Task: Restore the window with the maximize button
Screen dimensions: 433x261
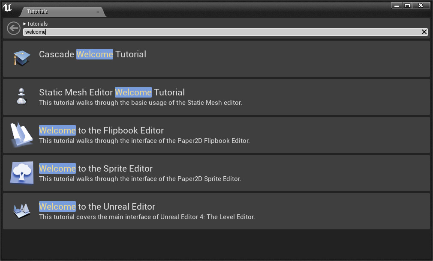Action: 407,5
